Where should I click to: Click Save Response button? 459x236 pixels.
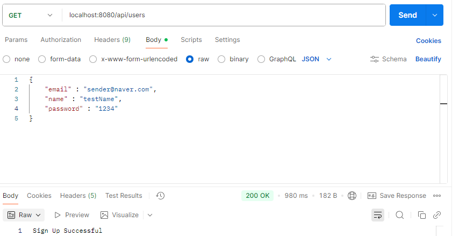coord(397,196)
